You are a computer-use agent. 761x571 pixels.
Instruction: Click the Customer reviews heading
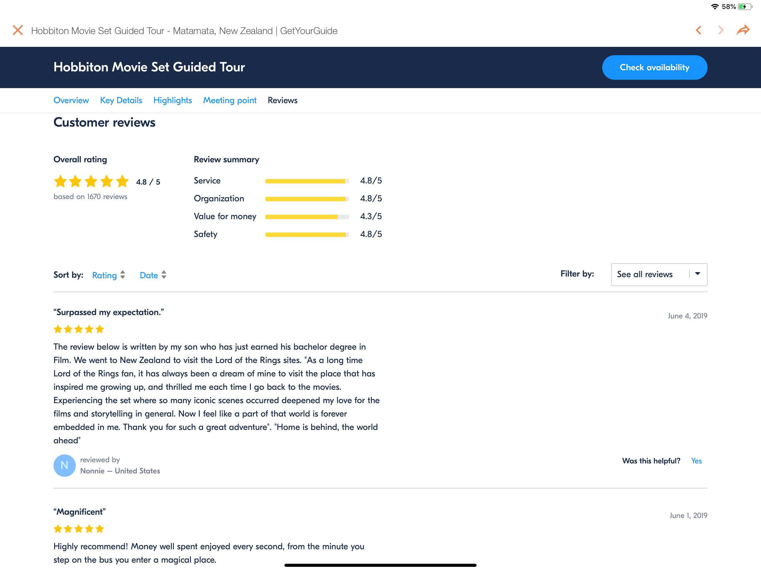tap(104, 122)
